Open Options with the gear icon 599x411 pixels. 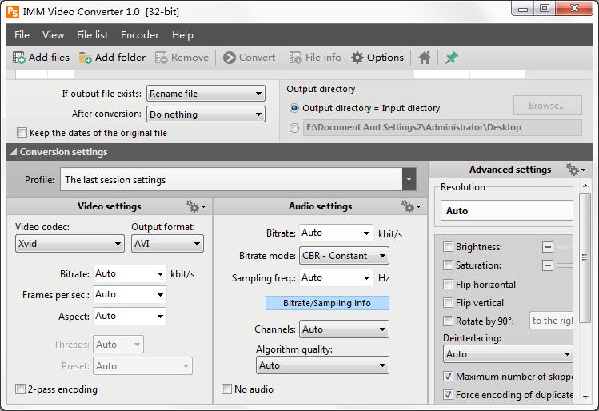[x=357, y=58]
